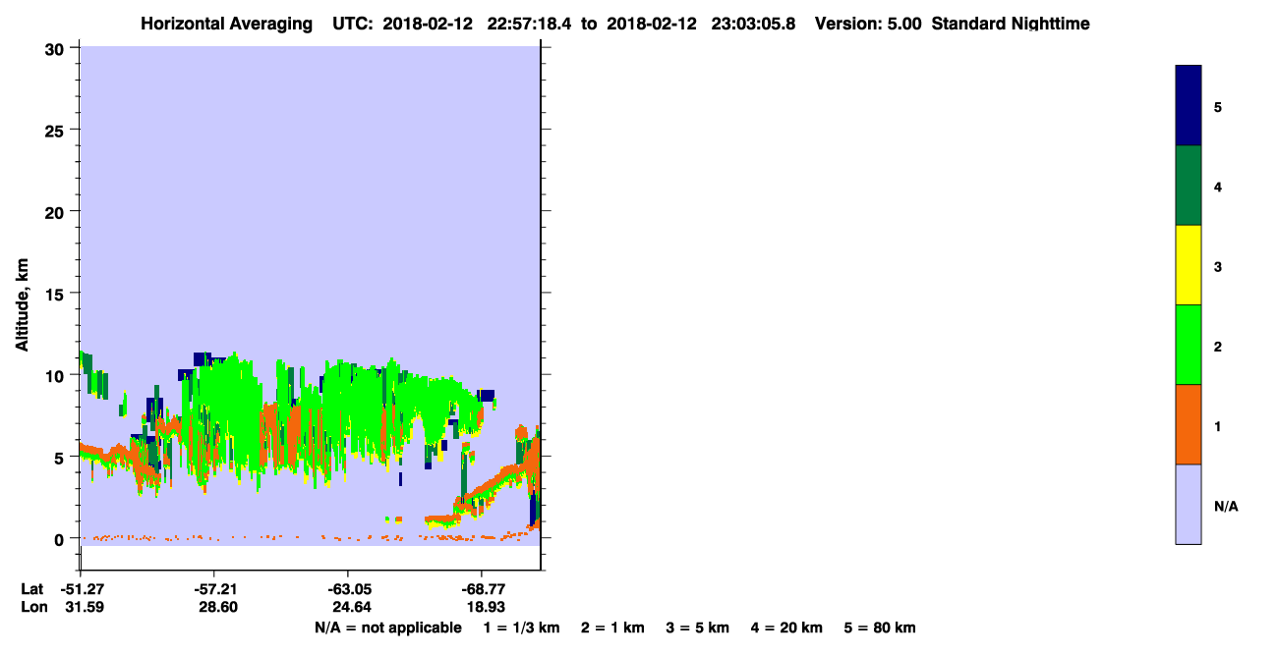Click 'Standard Nighttime' in the title

pos(1011,24)
